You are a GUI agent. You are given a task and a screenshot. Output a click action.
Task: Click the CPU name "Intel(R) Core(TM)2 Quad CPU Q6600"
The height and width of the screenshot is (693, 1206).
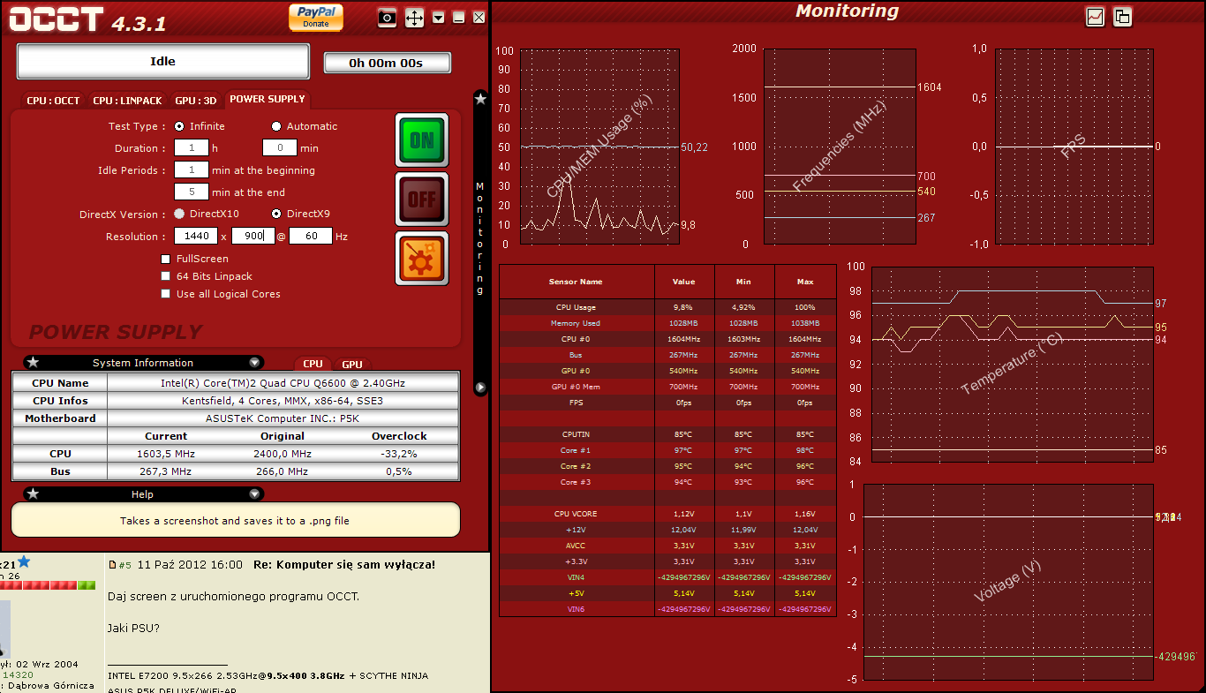[283, 383]
